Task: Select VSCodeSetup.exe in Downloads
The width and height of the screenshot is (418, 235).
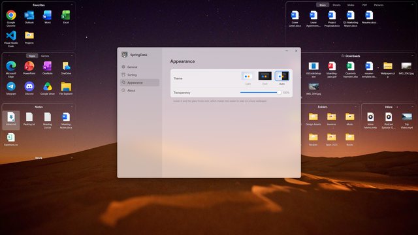Action: click(x=313, y=69)
